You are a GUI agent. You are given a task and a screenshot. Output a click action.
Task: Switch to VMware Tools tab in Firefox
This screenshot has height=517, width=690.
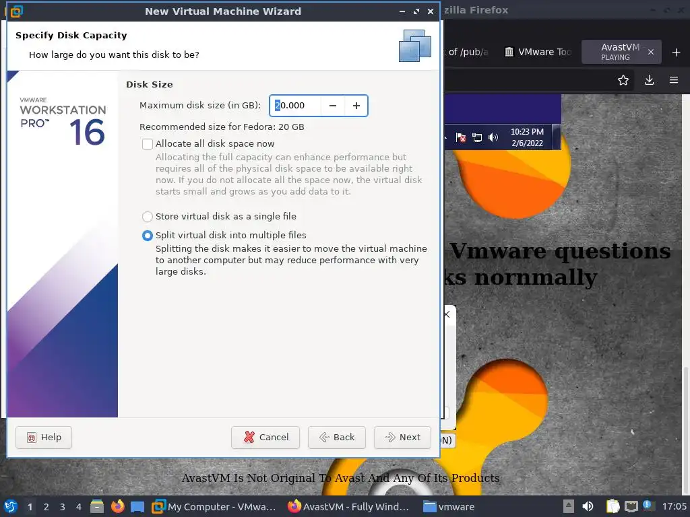537,52
